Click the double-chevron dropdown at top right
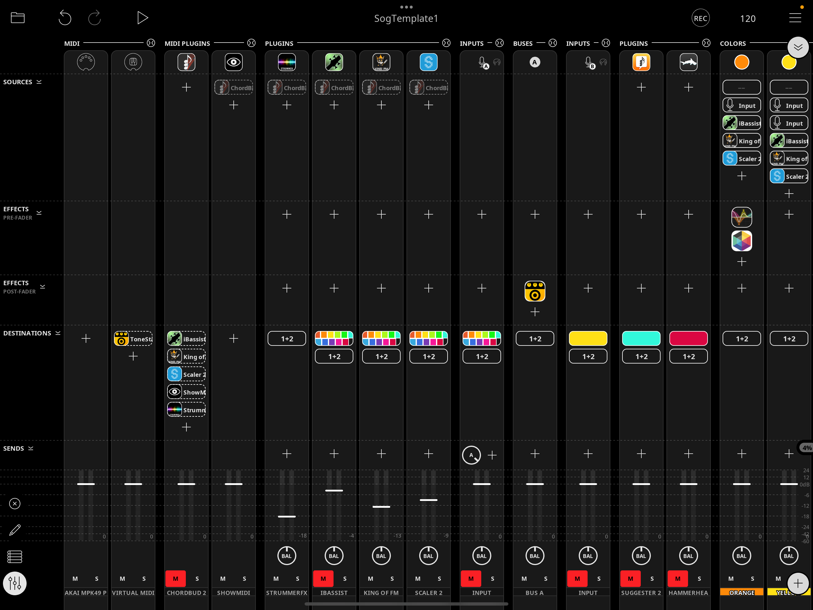 point(798,47)
